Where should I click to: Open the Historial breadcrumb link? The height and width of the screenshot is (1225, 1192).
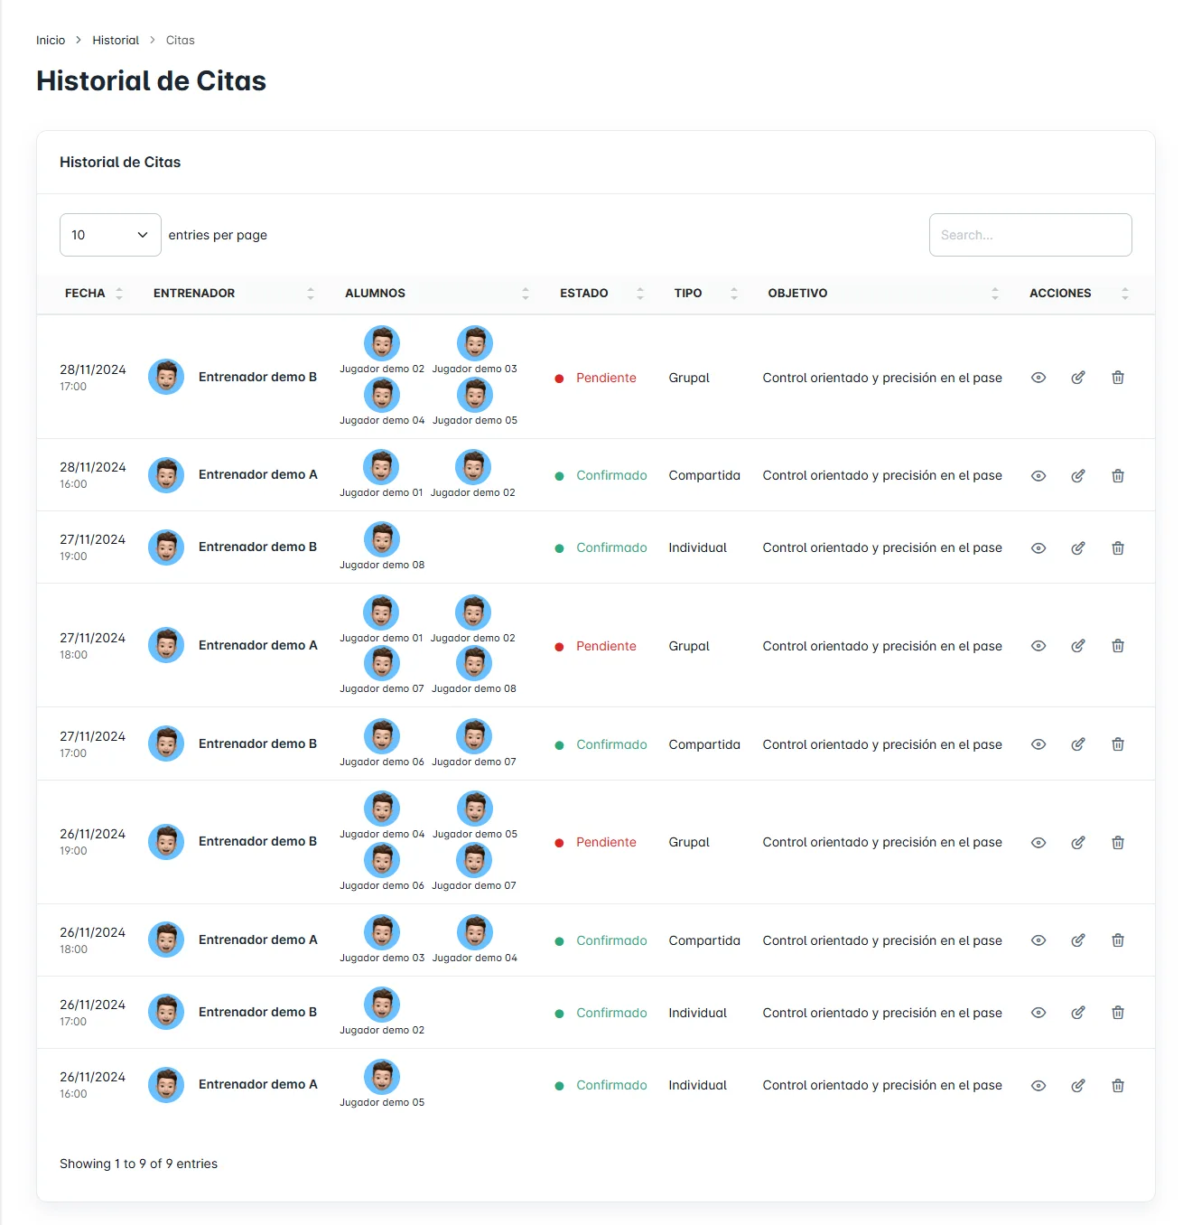(x=116, y=40)
